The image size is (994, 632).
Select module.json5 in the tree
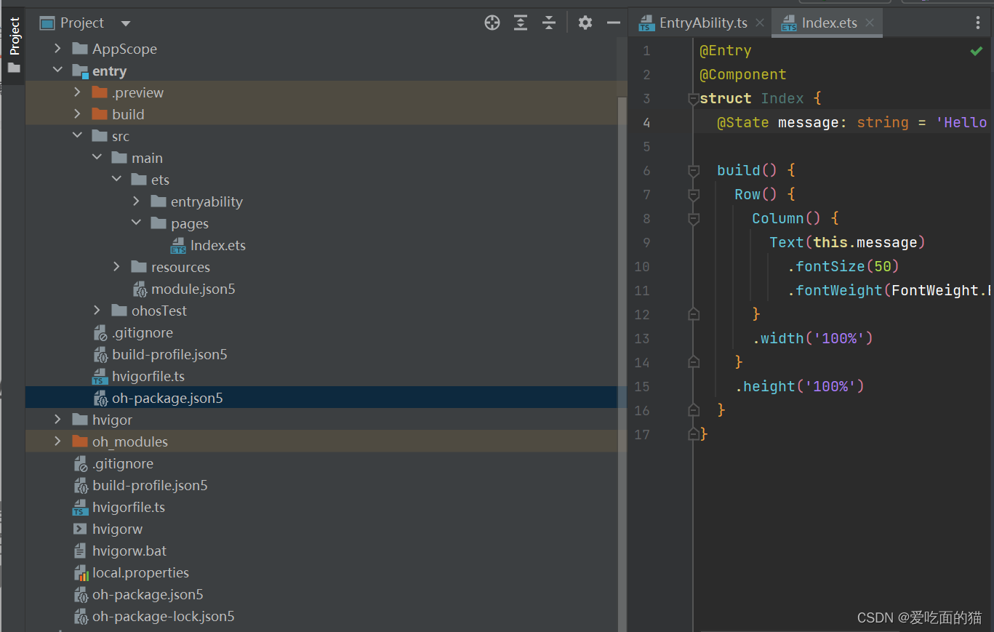(x=193, y=289)
